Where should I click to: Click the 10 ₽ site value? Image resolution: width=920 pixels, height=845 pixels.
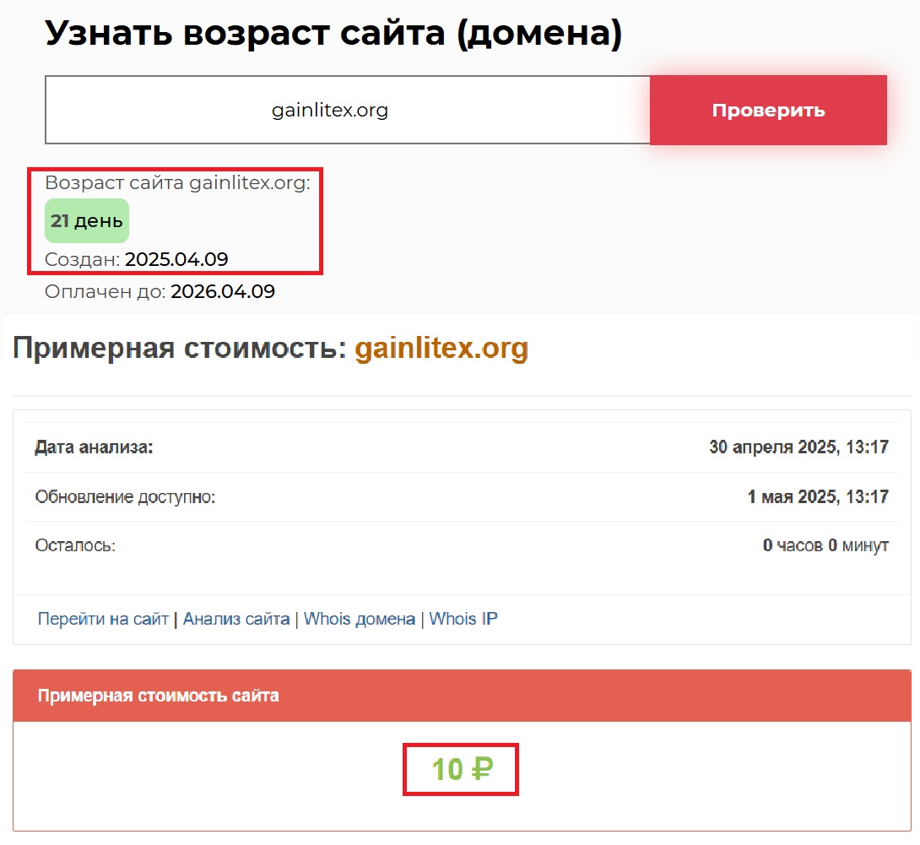(x=462, y=769)
